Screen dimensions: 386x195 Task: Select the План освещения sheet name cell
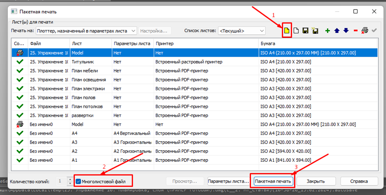click(91, 80)
